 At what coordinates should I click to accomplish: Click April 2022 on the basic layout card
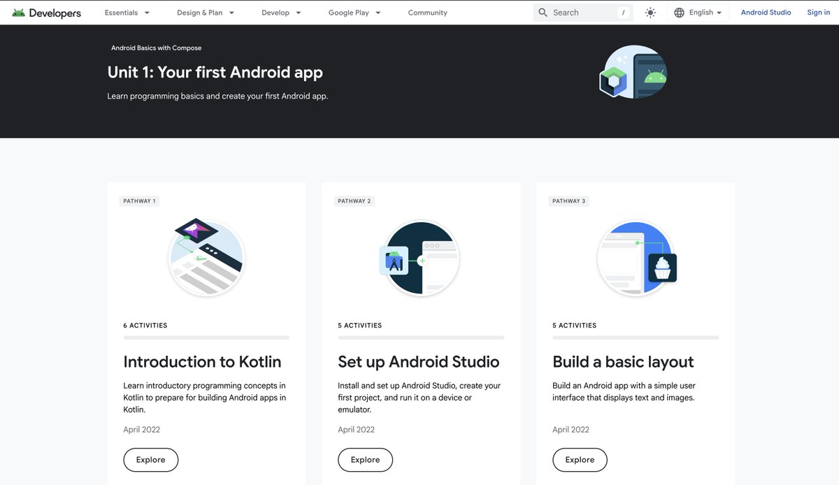(571, 430)
